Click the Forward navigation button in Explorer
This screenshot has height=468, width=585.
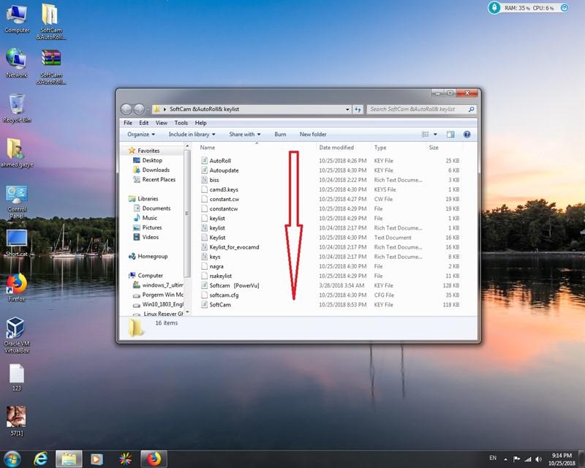139,110
